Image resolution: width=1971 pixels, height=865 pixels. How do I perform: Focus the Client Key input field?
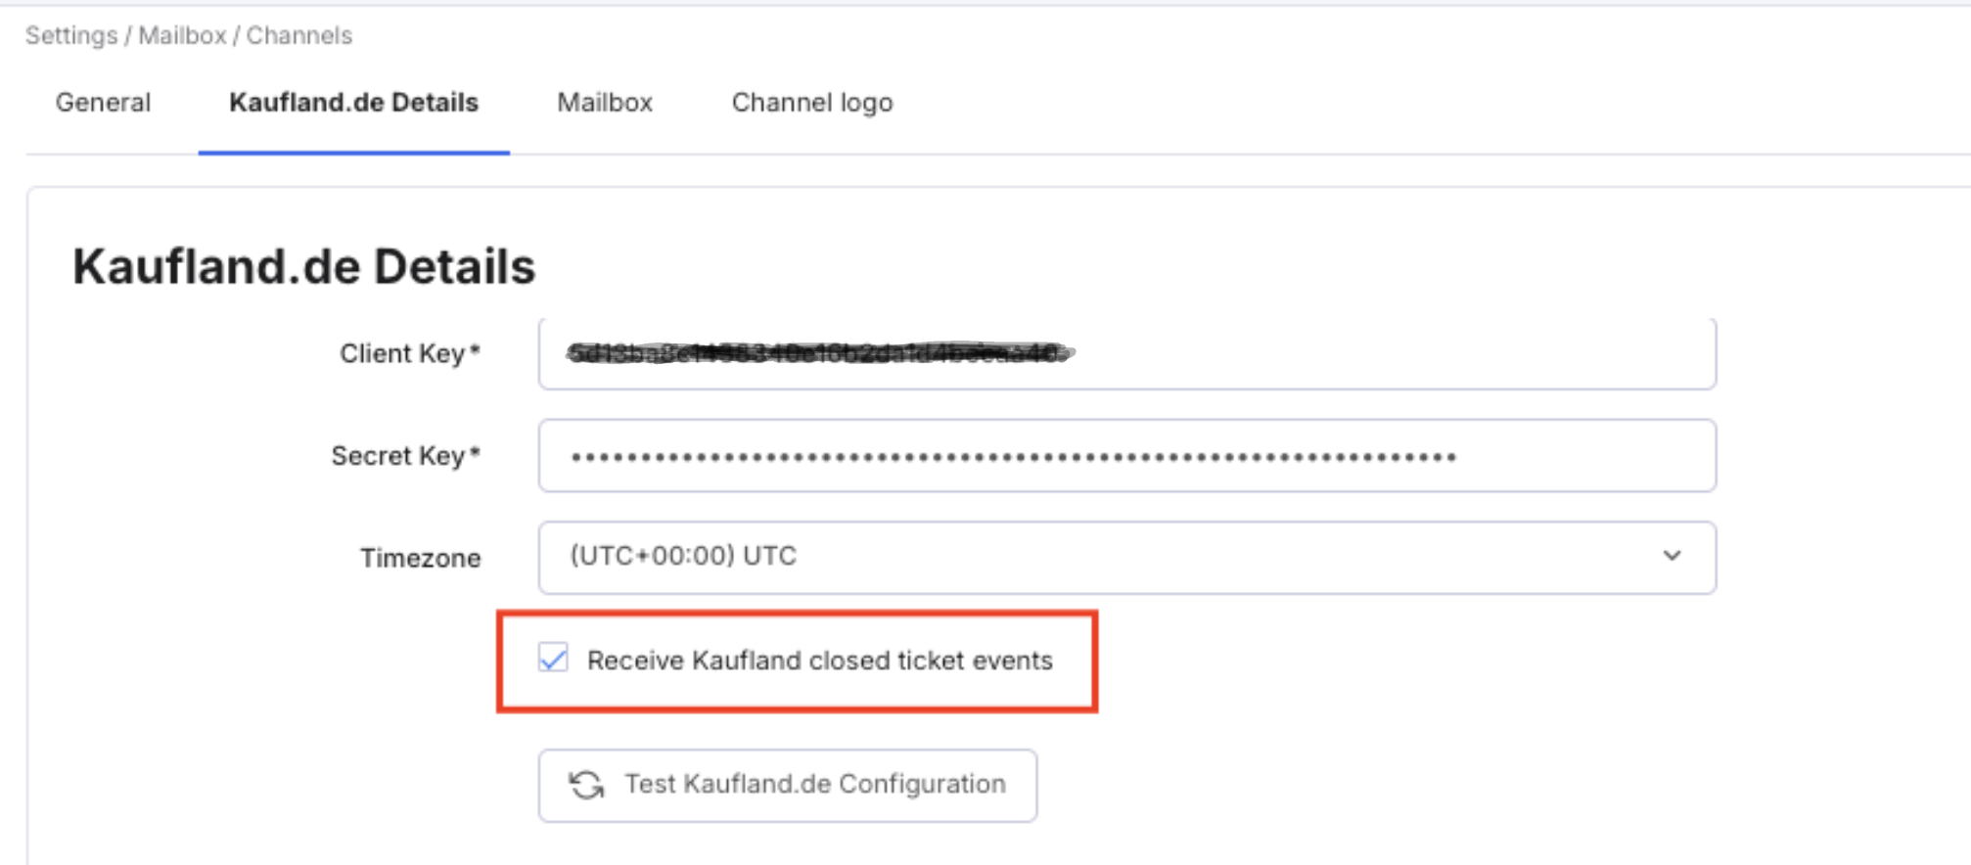[x=1370, y=353]
